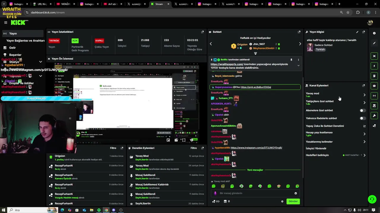Open Chrome extensions puzzle icon

pyautogui.click(x=358, y=12)
